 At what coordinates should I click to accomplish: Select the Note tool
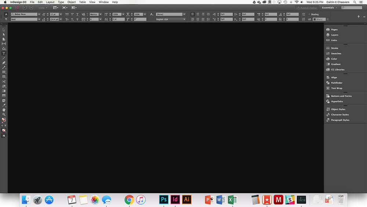[4, 101]
